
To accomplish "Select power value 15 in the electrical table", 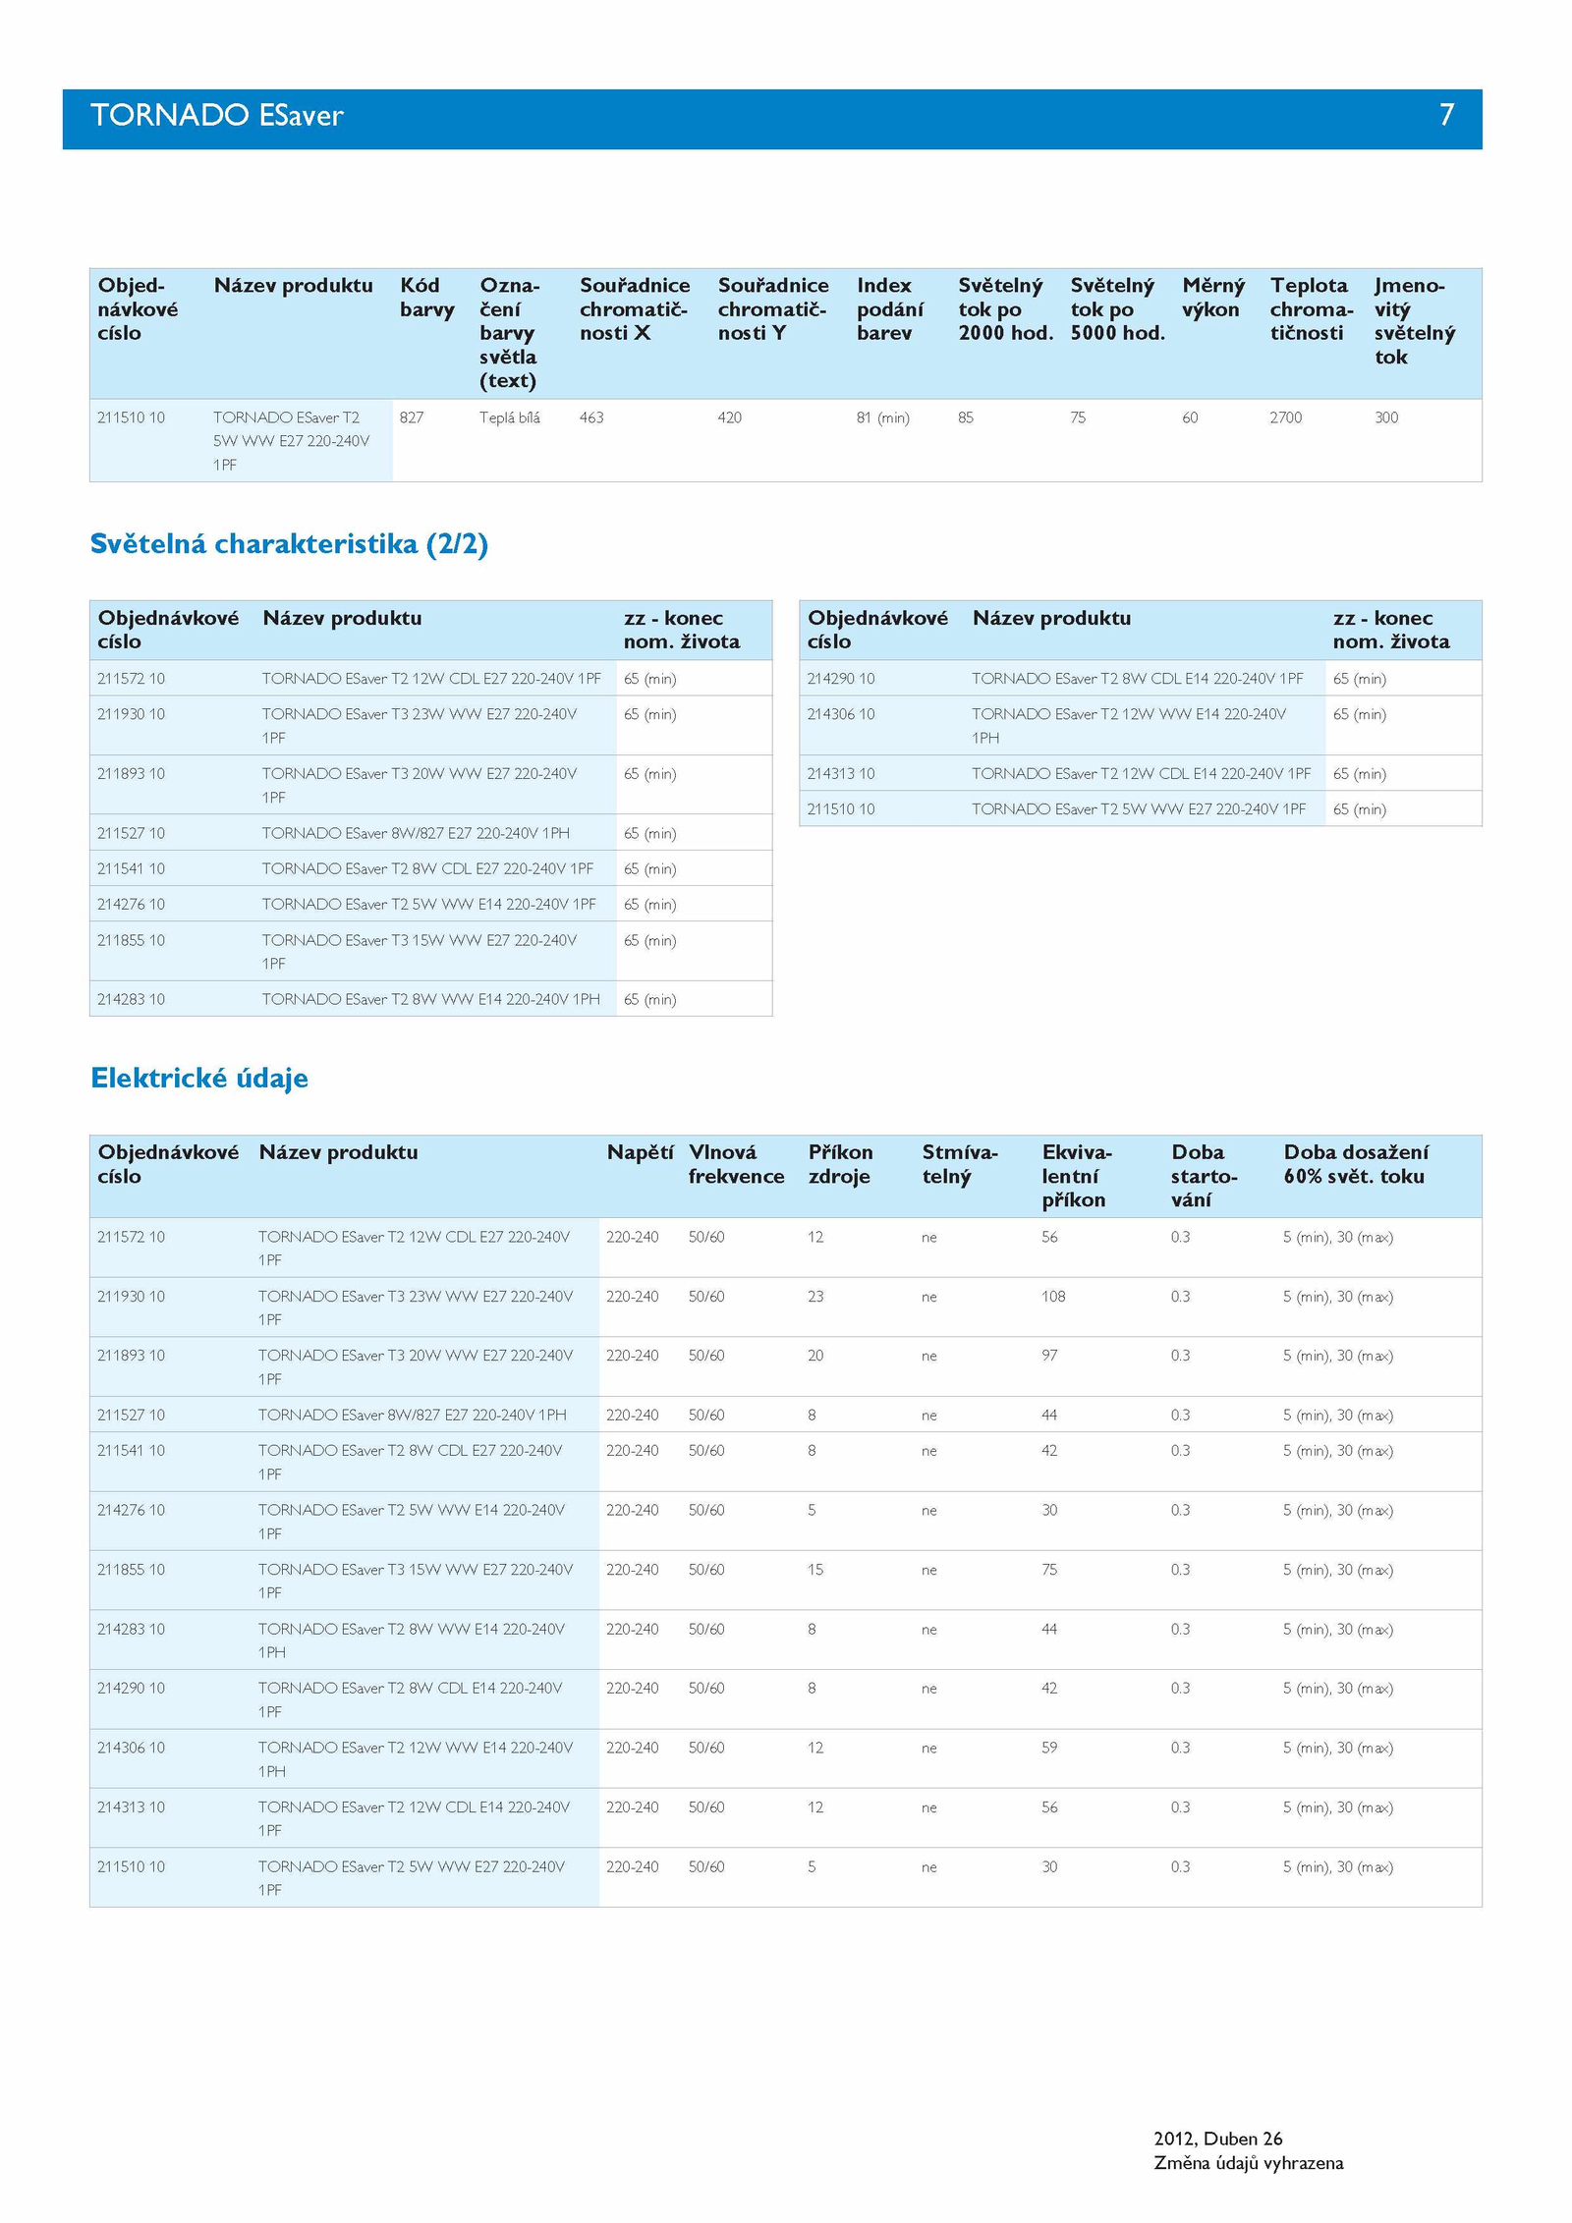I will point(815,1570).
